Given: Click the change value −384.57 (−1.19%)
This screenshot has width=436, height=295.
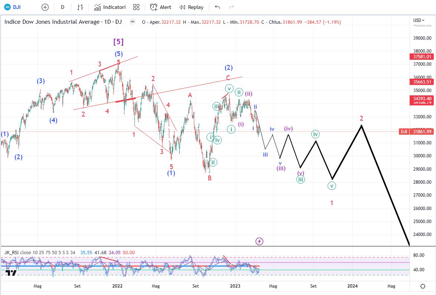Looking at the screenshot, I should click(x=323, y=22).
